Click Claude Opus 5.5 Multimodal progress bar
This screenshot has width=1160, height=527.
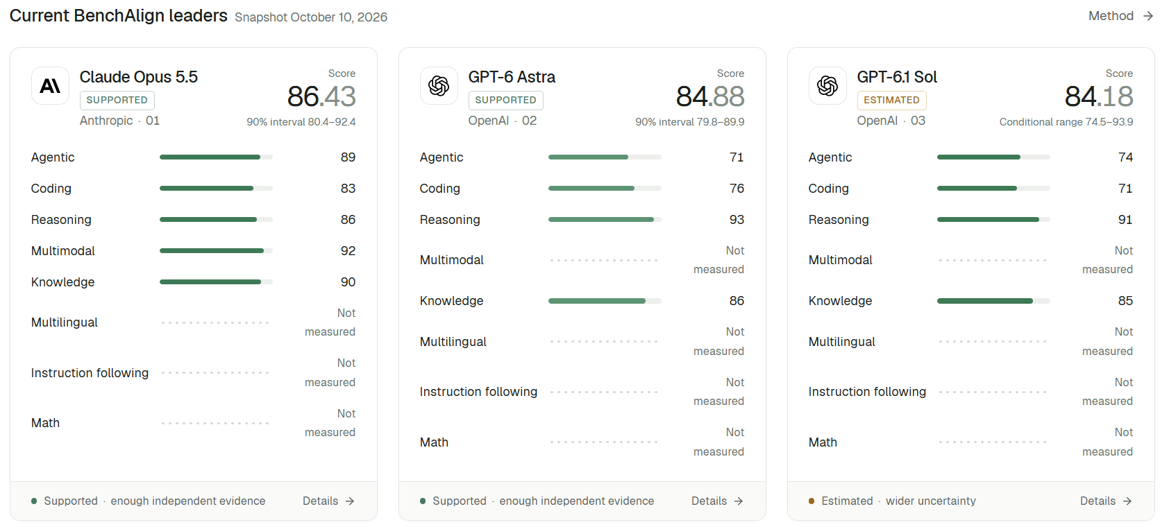pos(216,251)
